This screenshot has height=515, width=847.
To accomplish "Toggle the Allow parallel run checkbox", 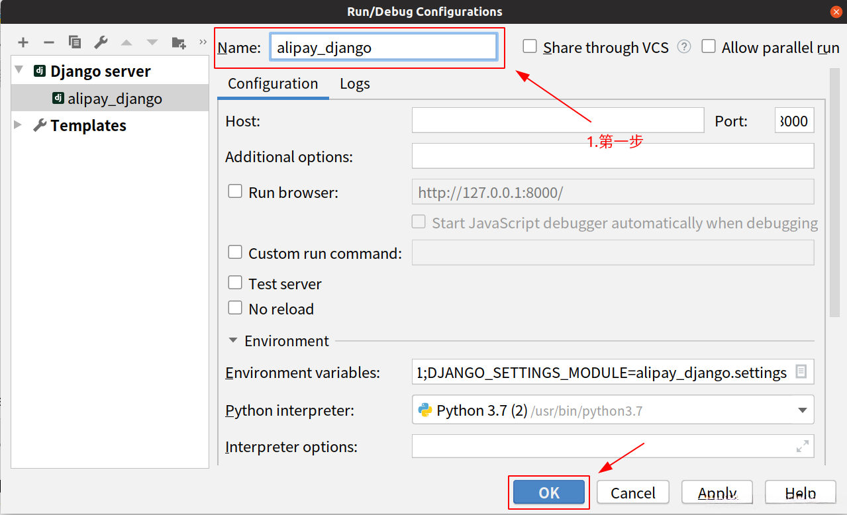I will (x=709, y=46).
